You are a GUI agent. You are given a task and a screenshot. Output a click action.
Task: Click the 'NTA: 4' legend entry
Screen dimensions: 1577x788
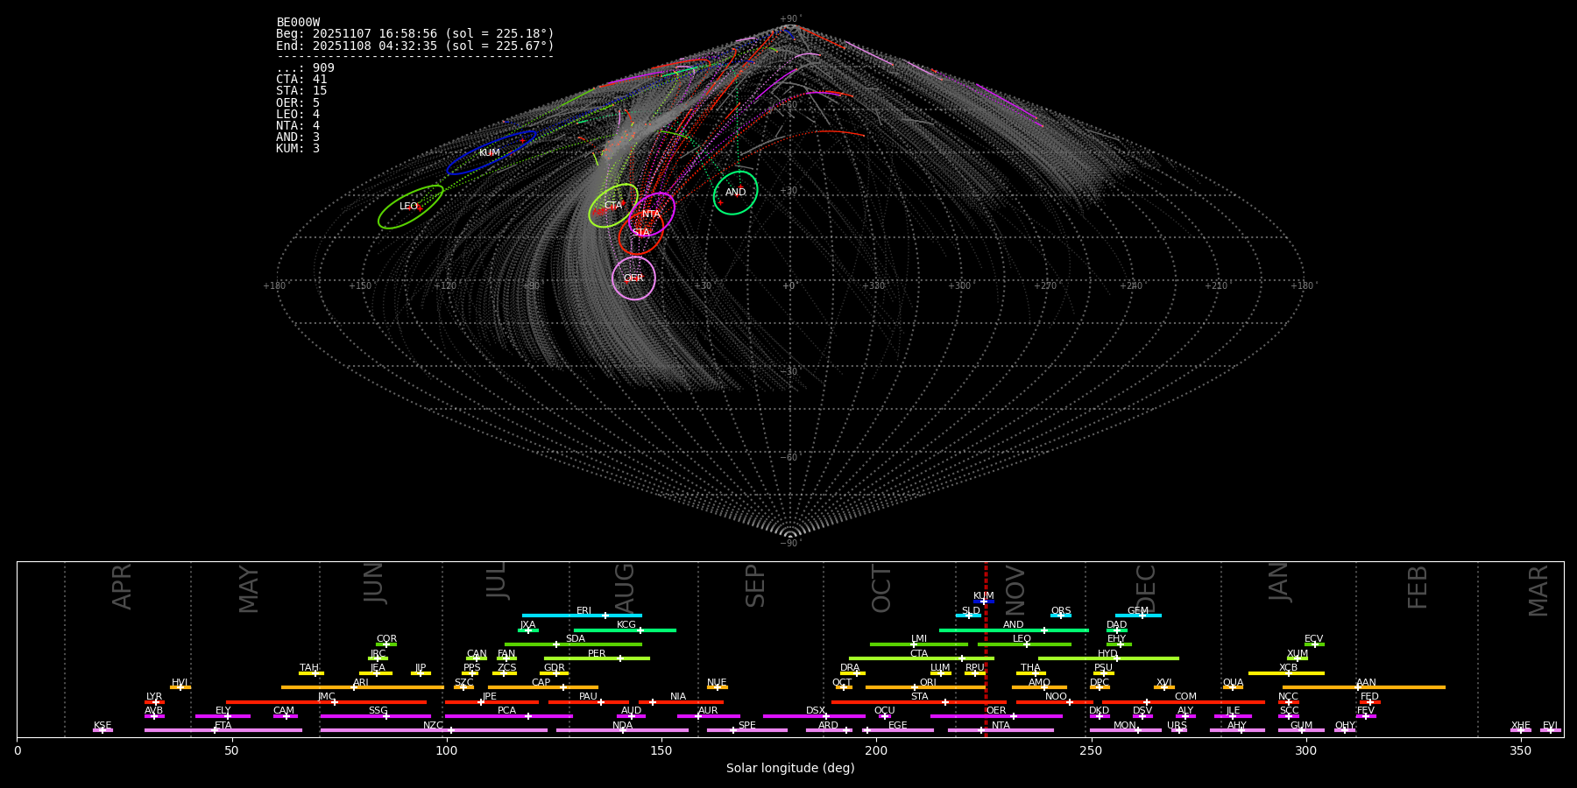pyautogui.click(x=298, y=126)
